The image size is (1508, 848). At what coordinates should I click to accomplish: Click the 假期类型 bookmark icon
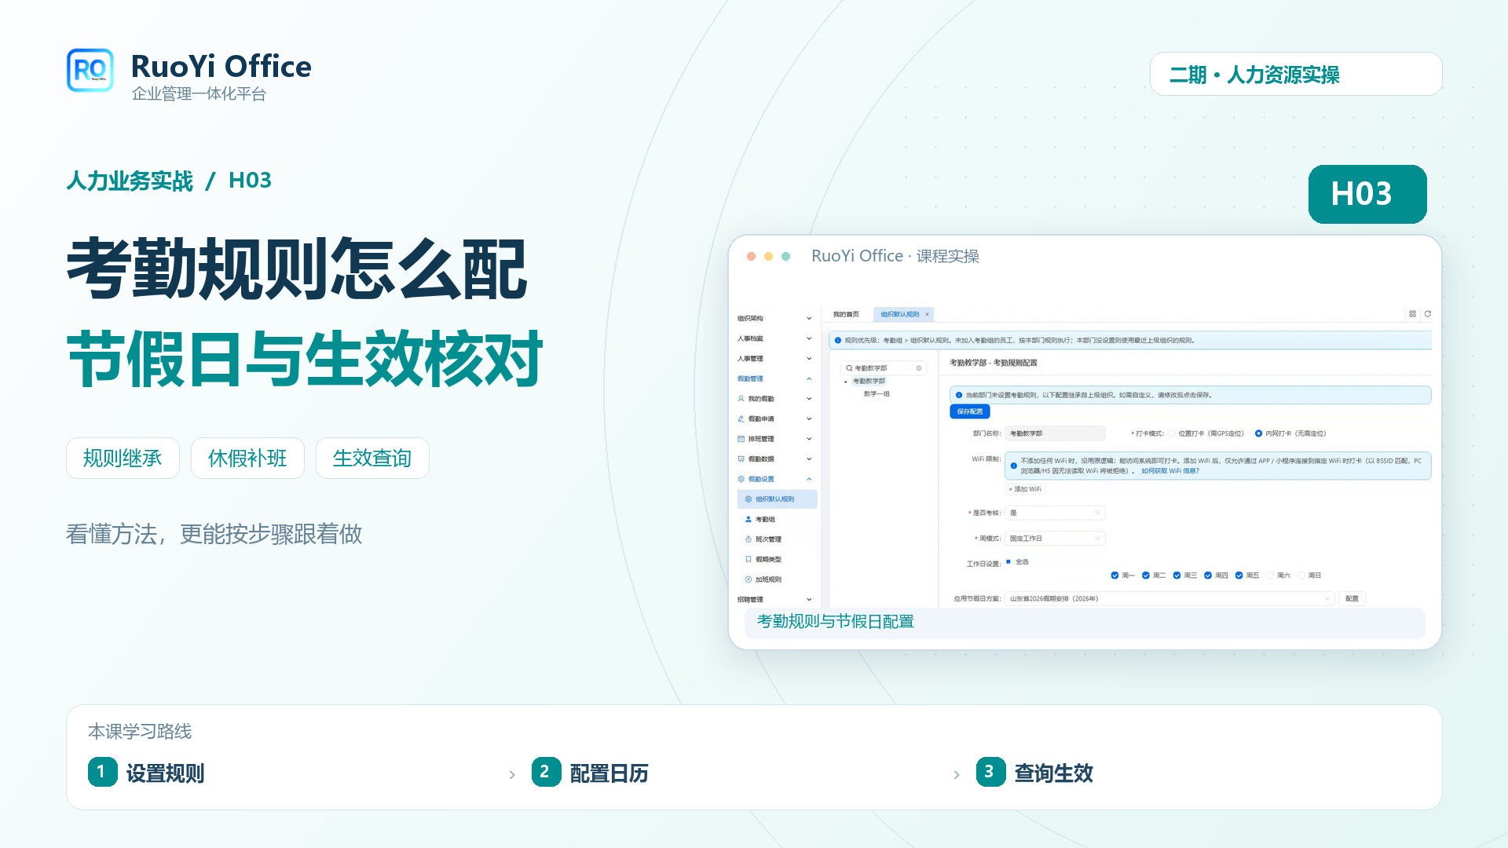pyautogui.click(x=749, y=560)
